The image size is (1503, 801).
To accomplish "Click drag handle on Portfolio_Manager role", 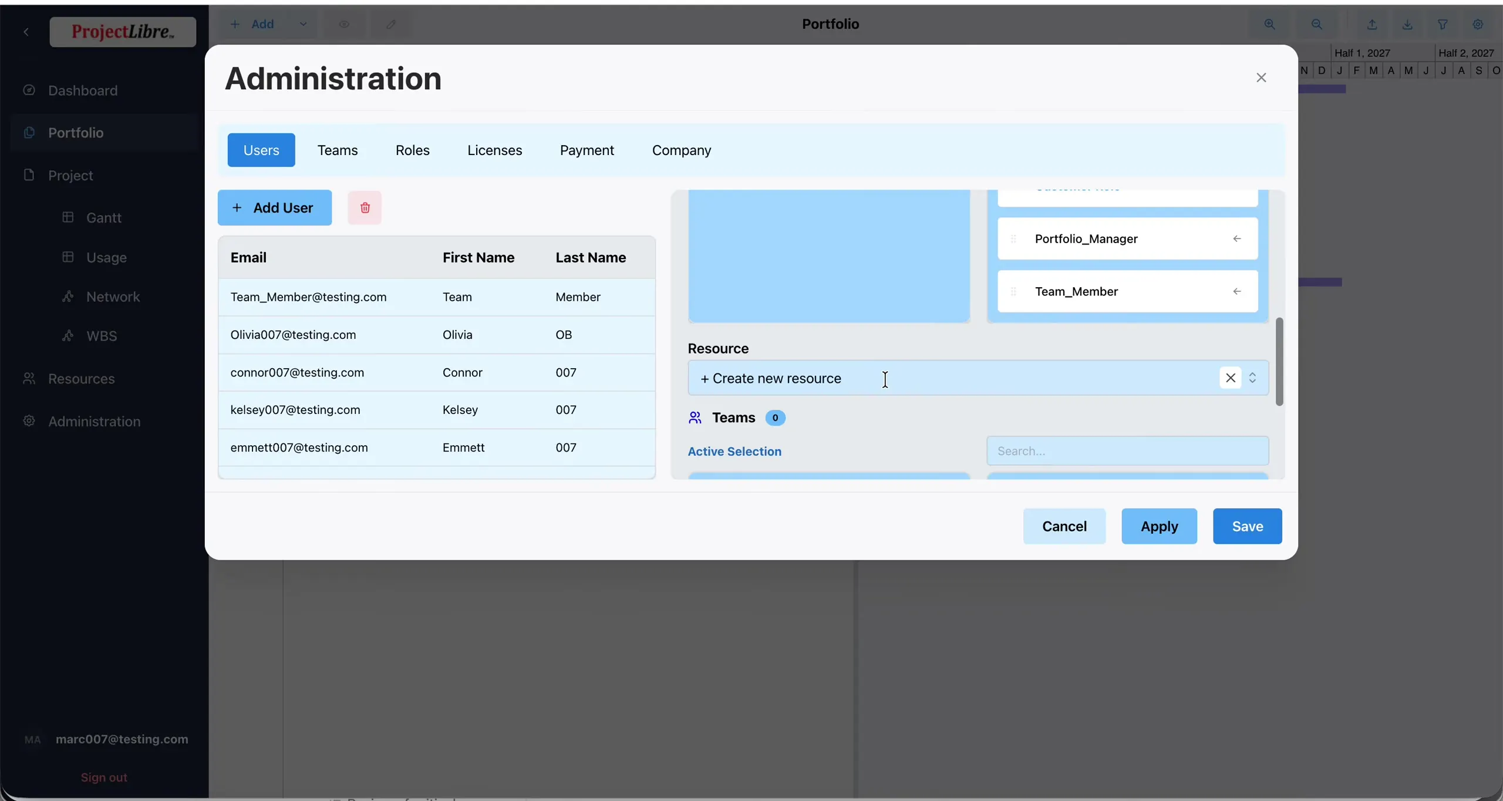I will (x=1013, y=238).
